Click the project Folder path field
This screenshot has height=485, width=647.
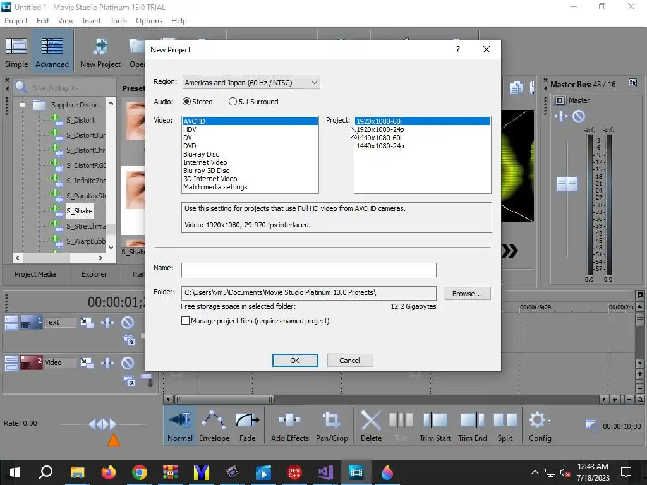pyautogui.click(x=308, y=293)
